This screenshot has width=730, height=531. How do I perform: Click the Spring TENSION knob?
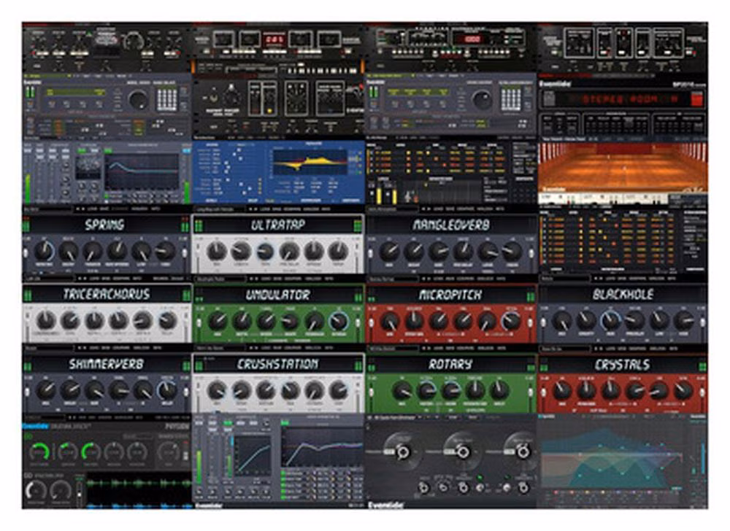pos(93,252)
